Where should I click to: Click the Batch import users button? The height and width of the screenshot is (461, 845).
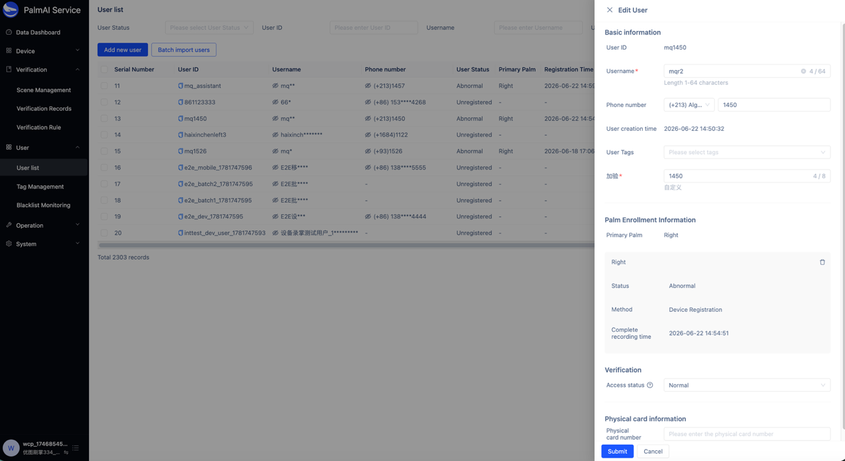[x=183, y=49]
